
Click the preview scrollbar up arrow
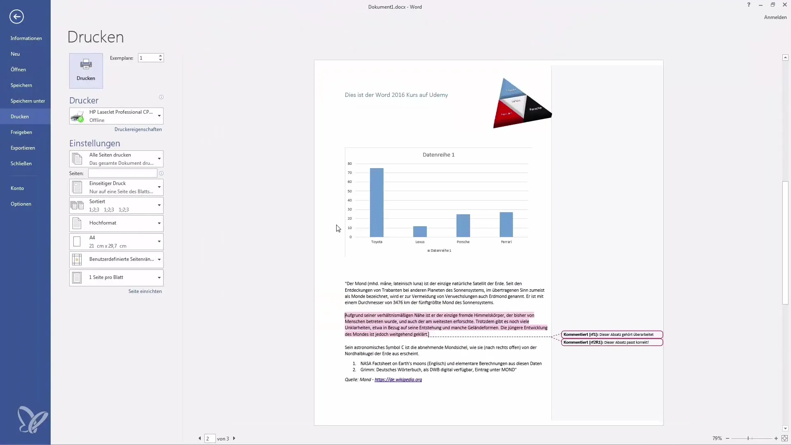785,58
